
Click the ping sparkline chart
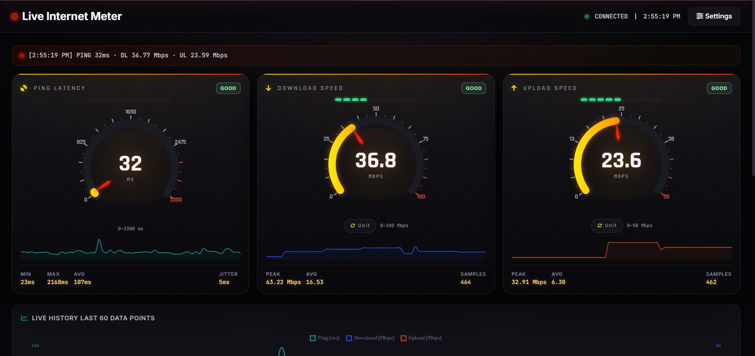[x=130, y=249]
